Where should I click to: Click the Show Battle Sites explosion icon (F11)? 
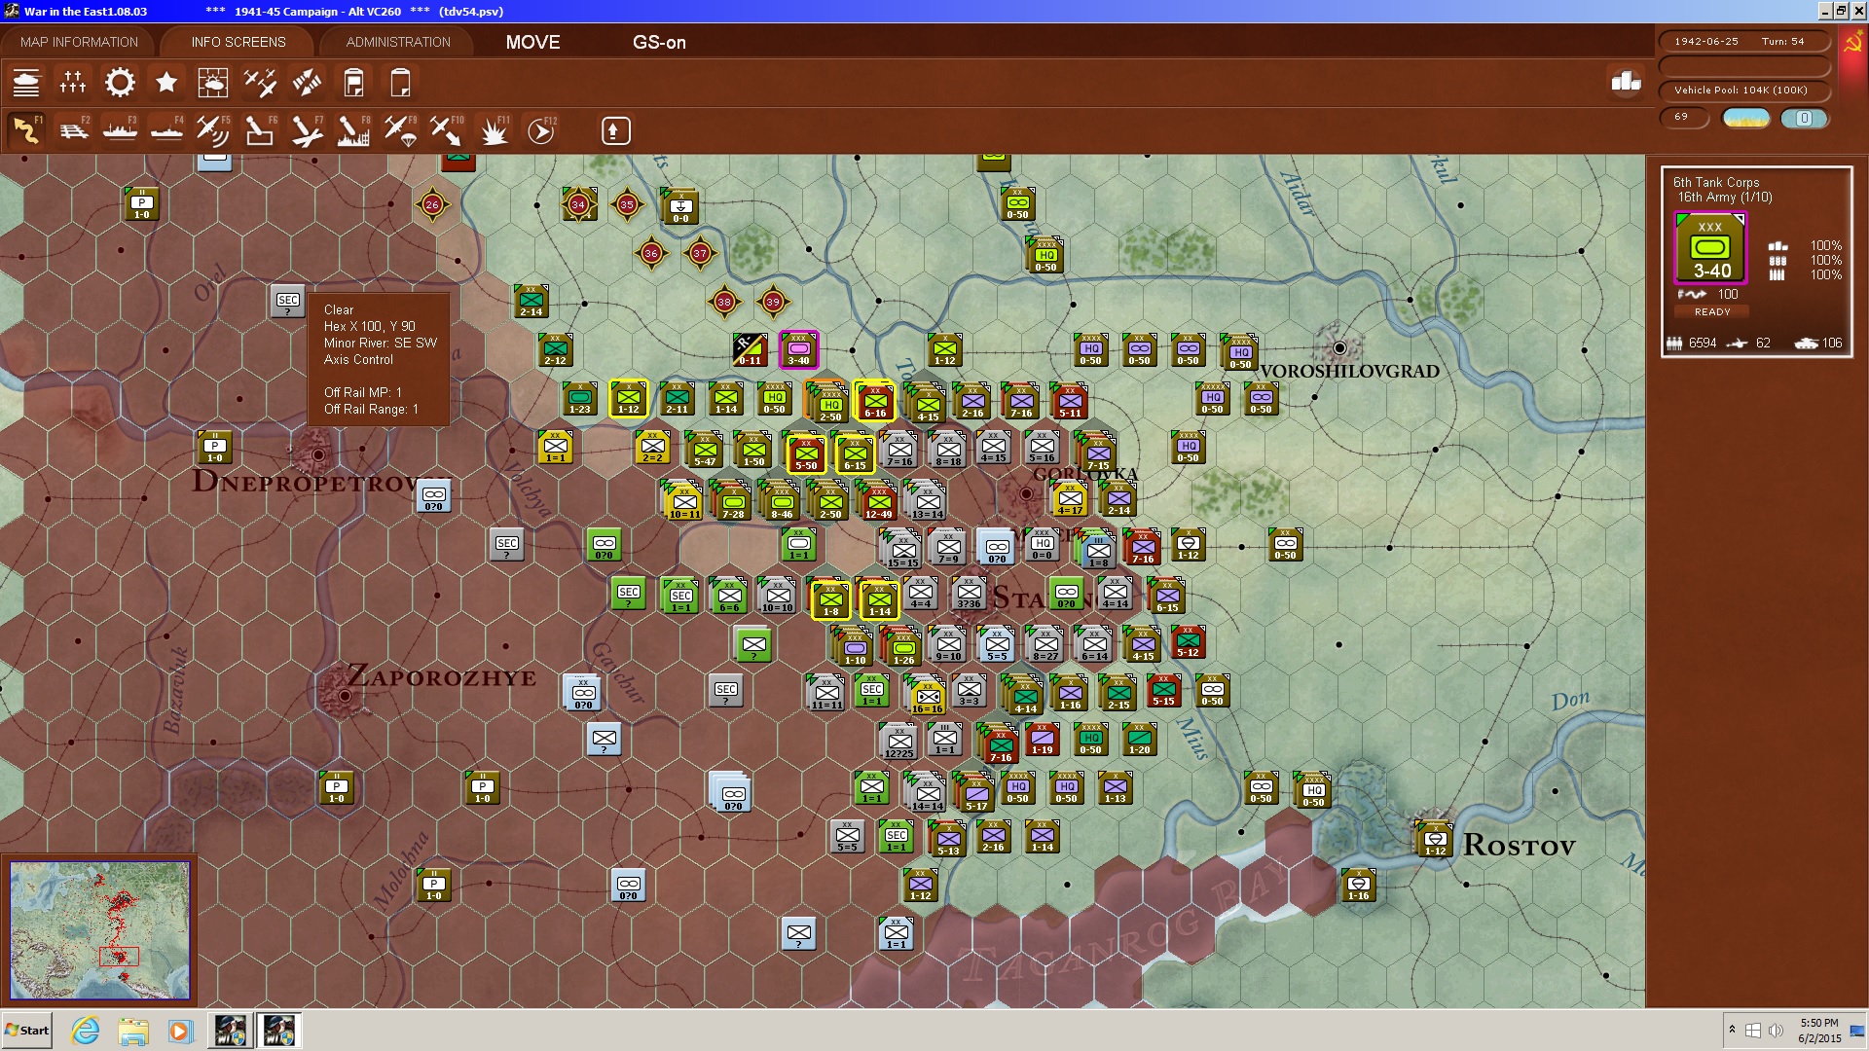494,130
